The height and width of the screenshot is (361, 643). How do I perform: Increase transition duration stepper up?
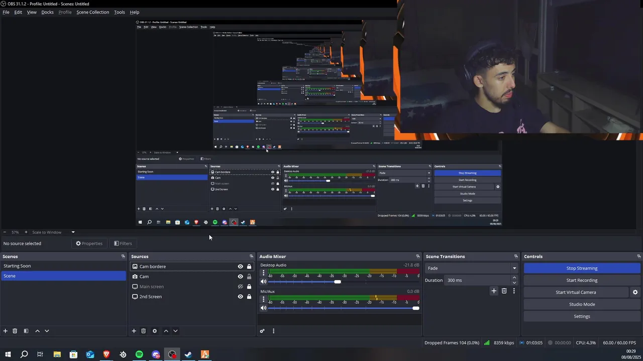tap(514, 278)
